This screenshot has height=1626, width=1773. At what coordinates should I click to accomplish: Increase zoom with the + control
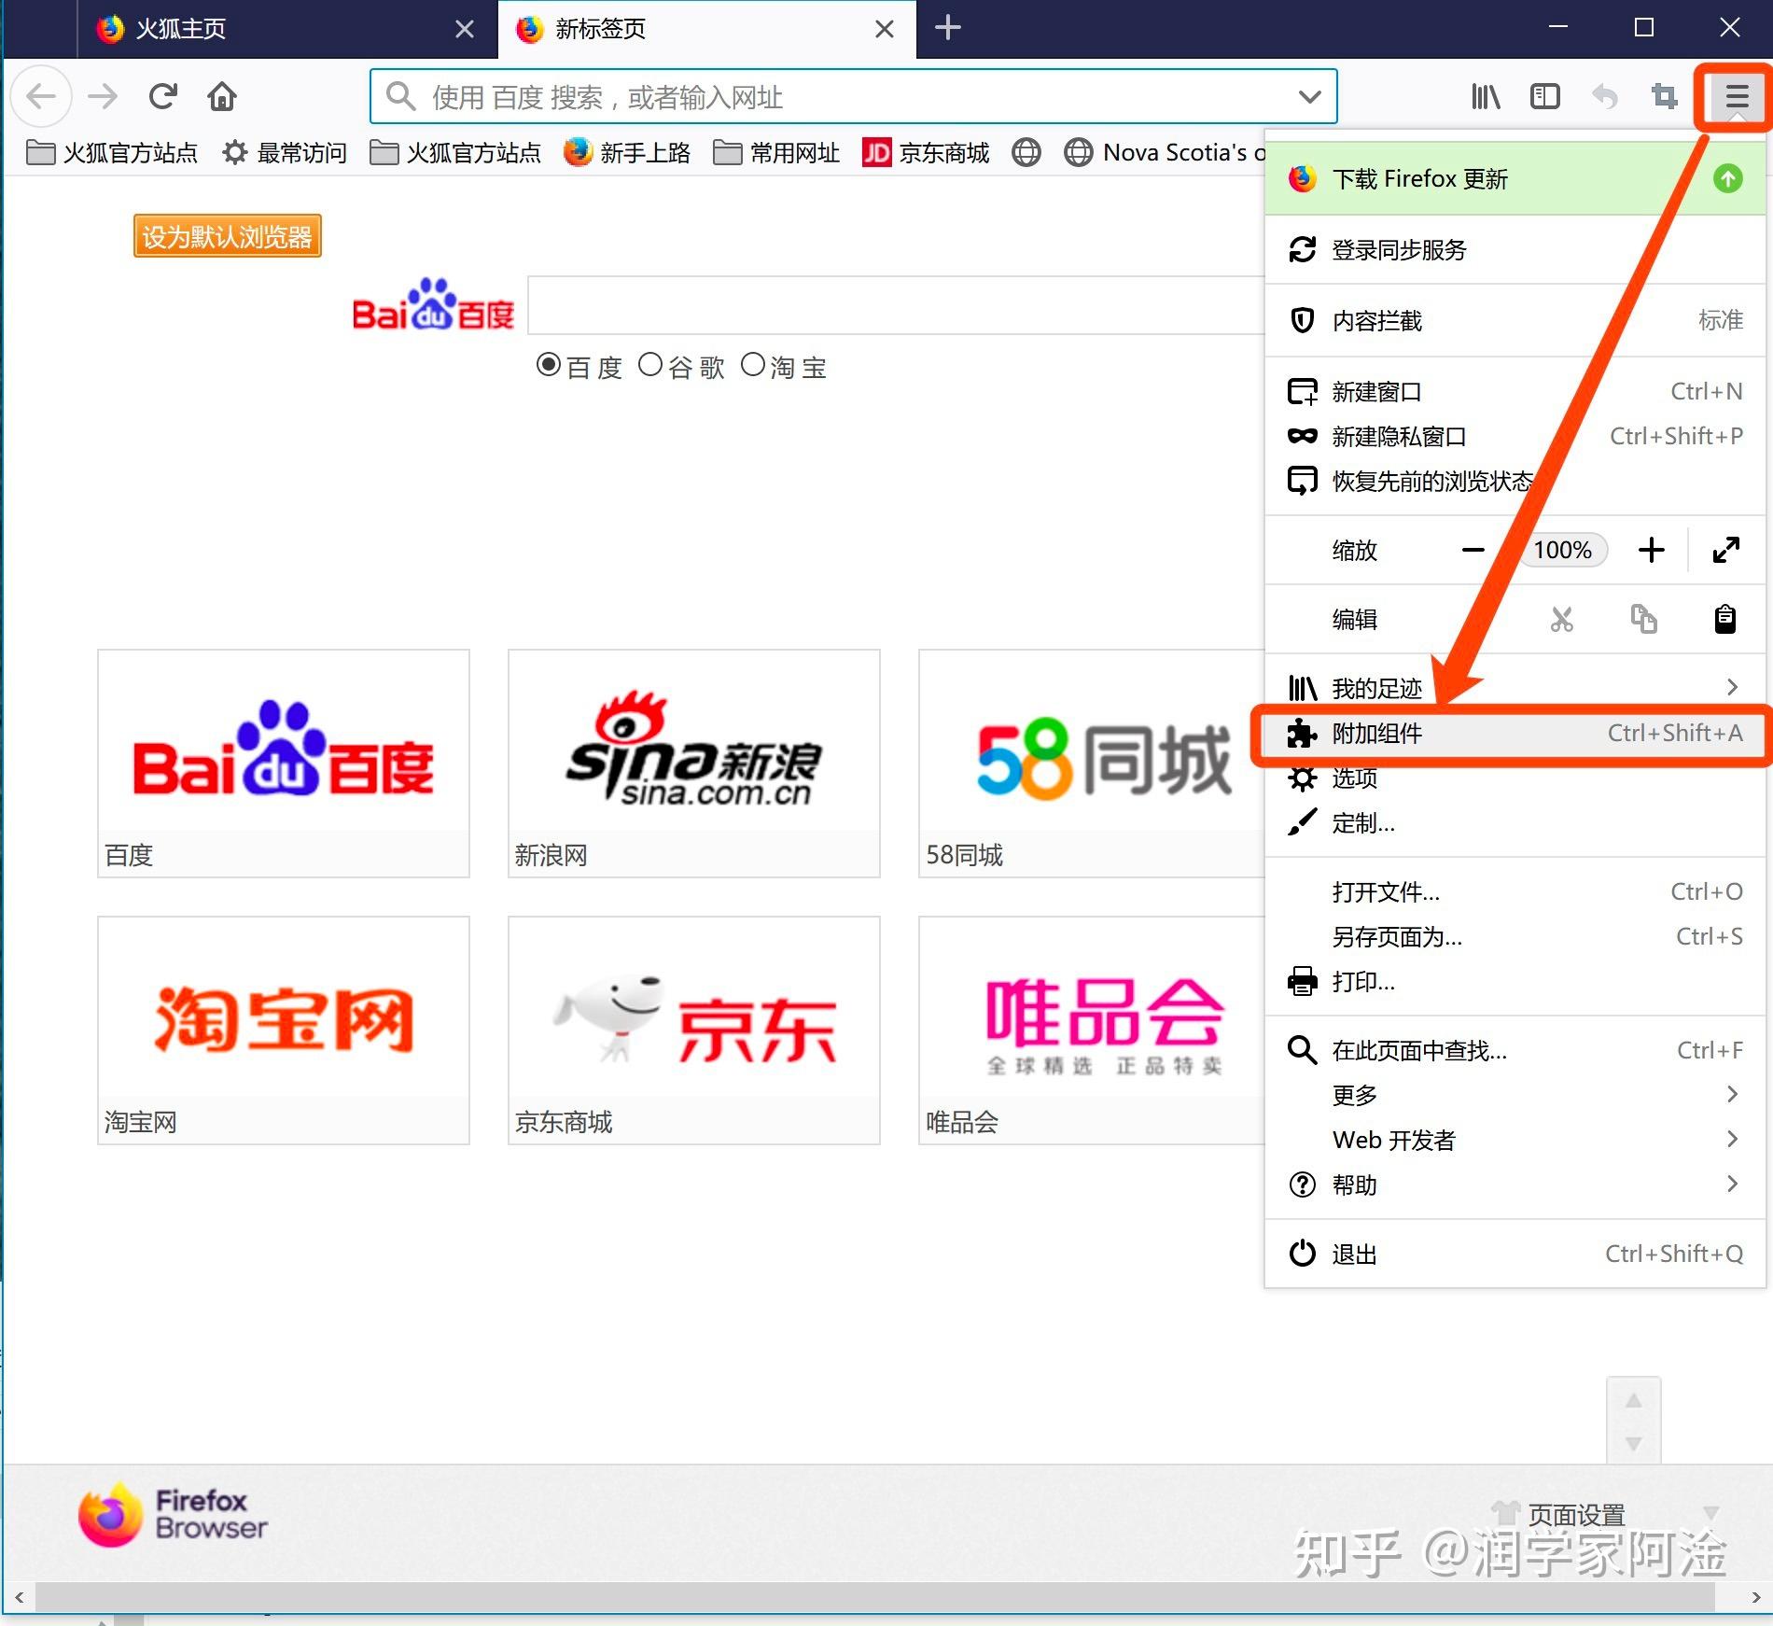[x=1651, y=550]
